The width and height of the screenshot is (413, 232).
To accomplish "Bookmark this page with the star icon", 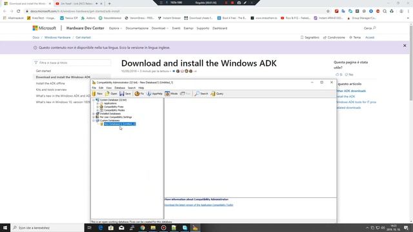I will [328, 12].
